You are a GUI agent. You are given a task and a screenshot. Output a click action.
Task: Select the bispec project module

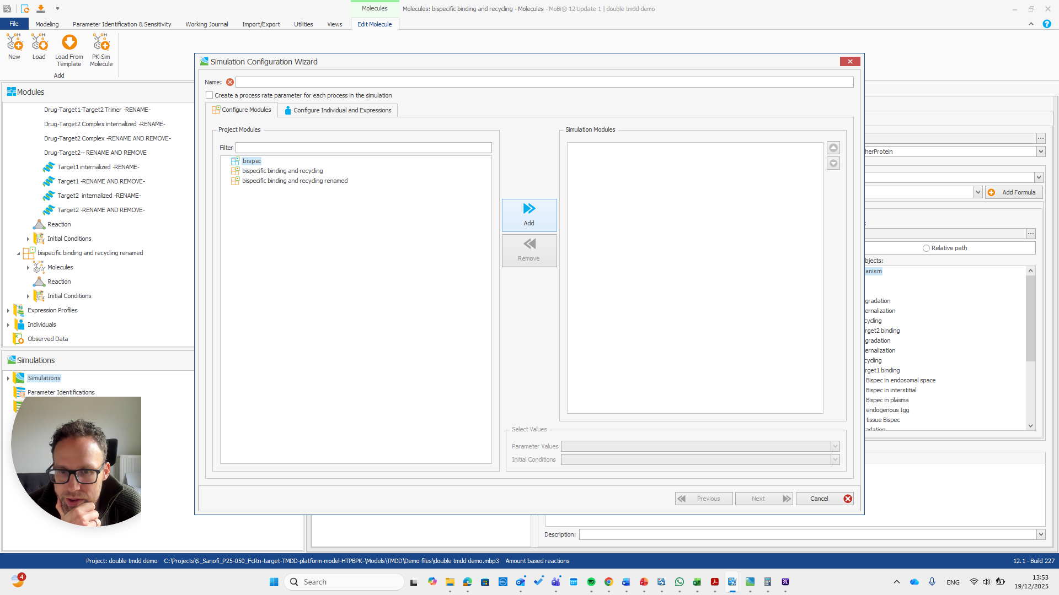(x=252, y=161)
